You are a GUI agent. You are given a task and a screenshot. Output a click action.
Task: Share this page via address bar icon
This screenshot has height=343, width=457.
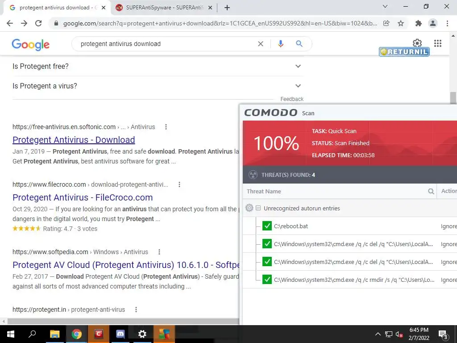[386, 23]
